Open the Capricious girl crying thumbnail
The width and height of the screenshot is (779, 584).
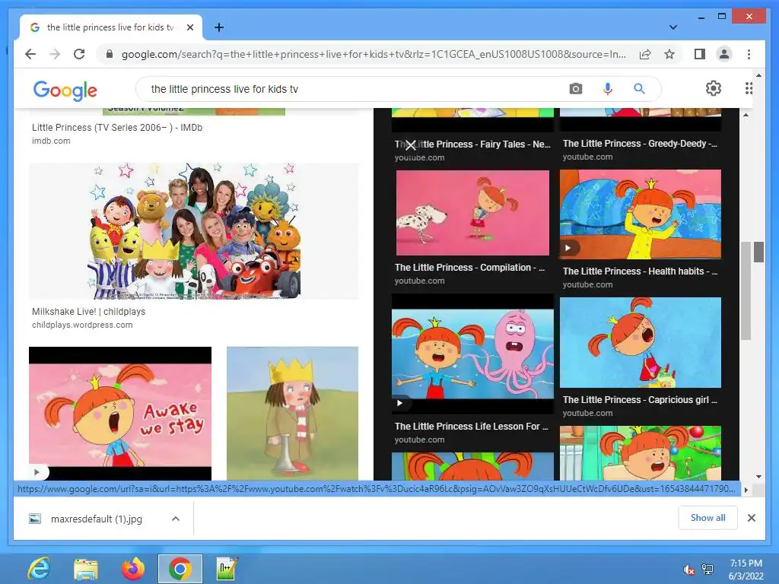[x=641, y=342]
